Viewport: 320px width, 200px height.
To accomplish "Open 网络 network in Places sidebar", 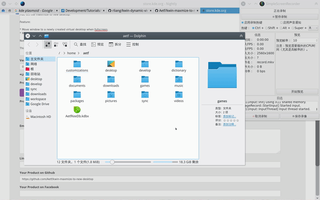I will click(x=40, y=64).
